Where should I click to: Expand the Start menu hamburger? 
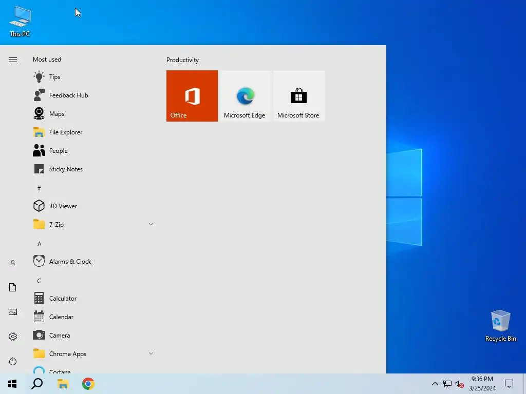pyautogui.click(x=13, y=60)
